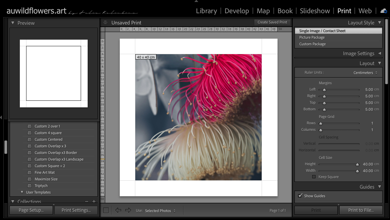
Task: Click template icon beside Custom Overlap x 3
Action: pyautogui.click(x=29, y=146)
